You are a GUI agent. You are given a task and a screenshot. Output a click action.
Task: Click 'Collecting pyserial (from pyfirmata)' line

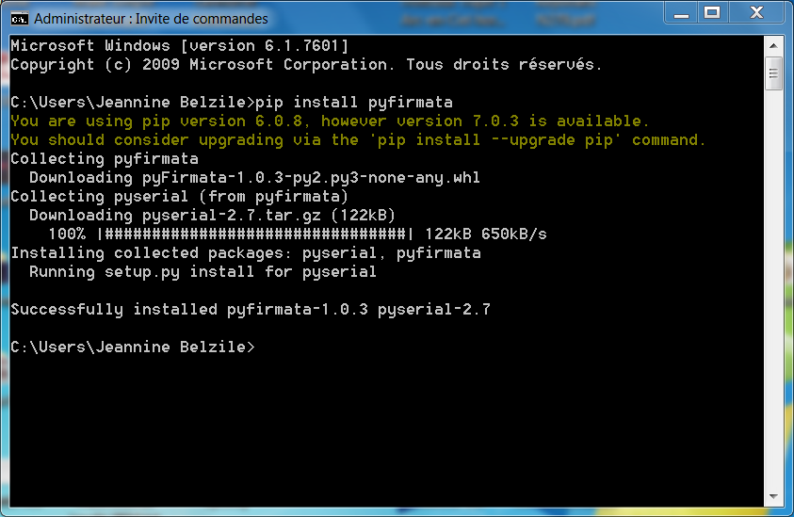[179, 197]
